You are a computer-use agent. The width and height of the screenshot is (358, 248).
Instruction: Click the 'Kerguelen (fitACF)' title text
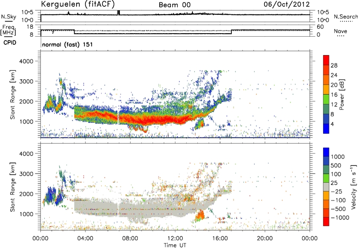pyautogui.click(x=77, y=4)
